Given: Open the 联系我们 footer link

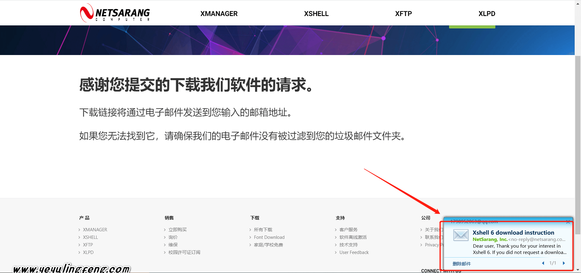Looking at the screenshot, I should point(434,237).
